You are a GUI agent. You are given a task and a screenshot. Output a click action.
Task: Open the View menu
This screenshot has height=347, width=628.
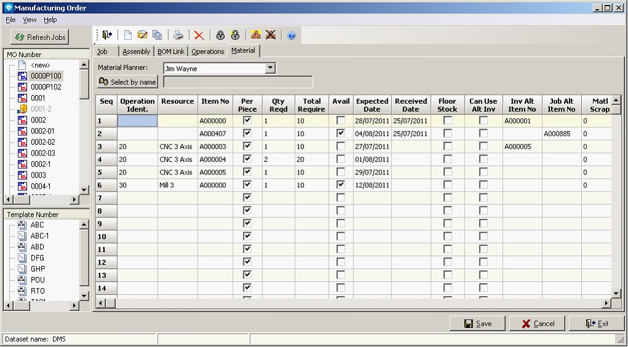pos(30,20)
